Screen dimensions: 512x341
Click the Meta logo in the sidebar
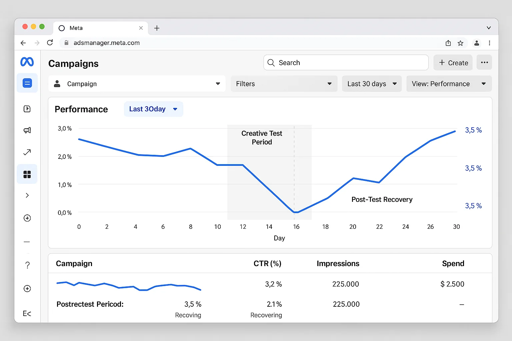point(27,62)
